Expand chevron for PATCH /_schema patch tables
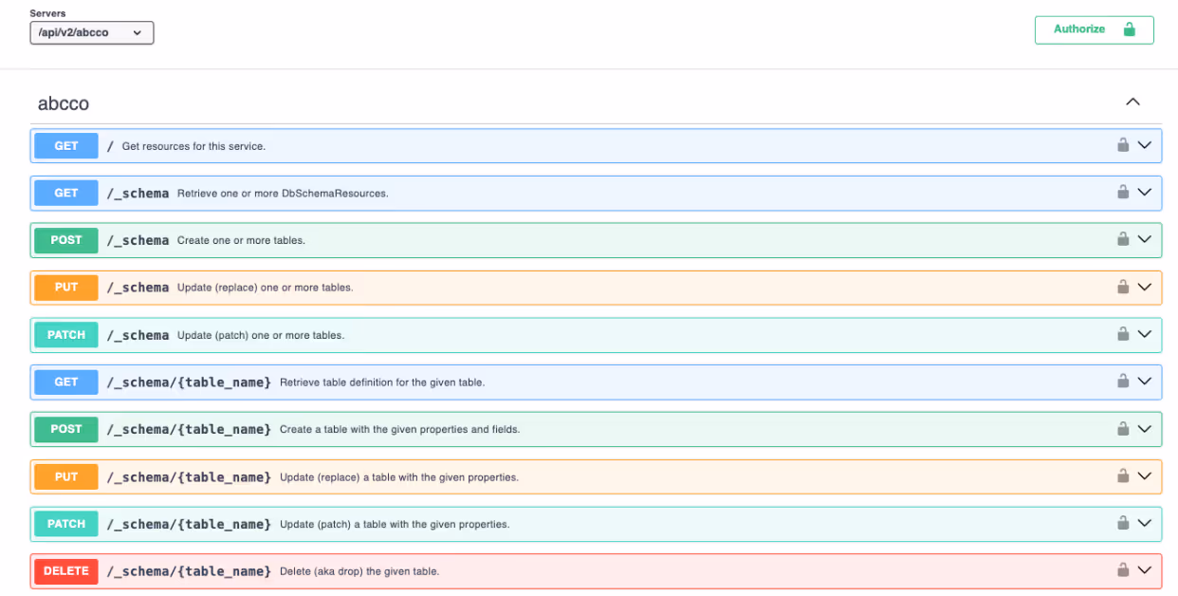 (1145, 335)
